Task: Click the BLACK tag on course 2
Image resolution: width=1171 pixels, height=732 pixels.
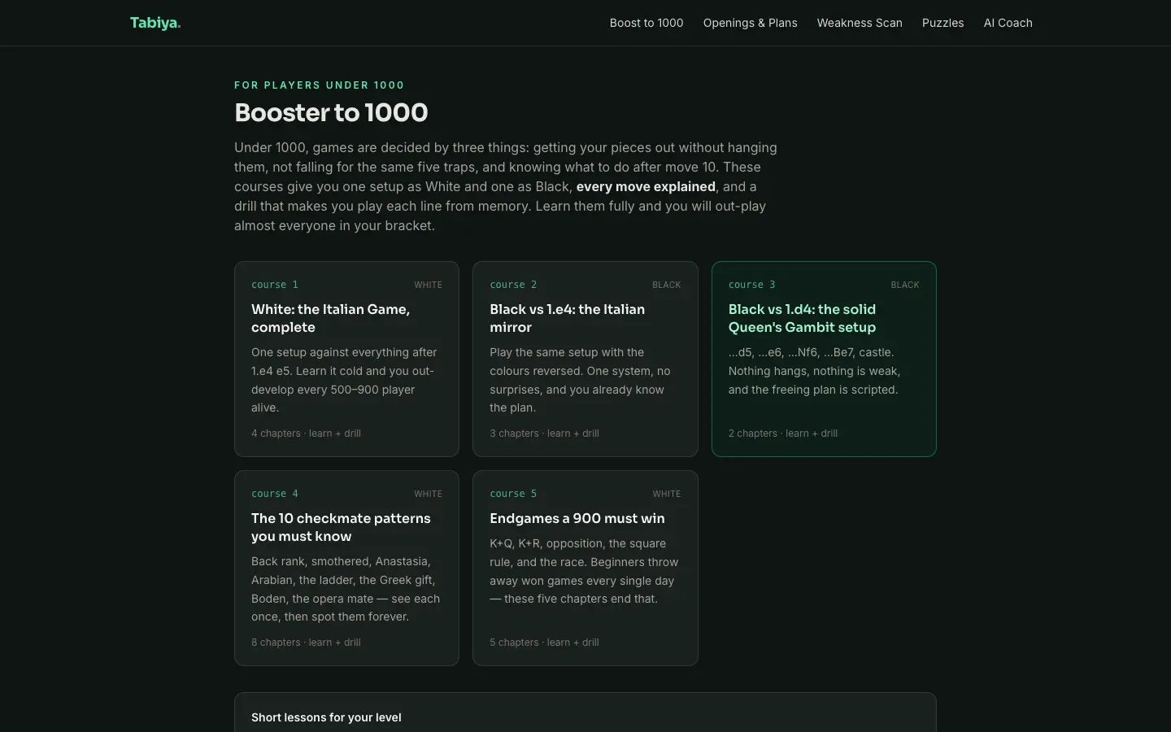Action: [x=667, y=285]
